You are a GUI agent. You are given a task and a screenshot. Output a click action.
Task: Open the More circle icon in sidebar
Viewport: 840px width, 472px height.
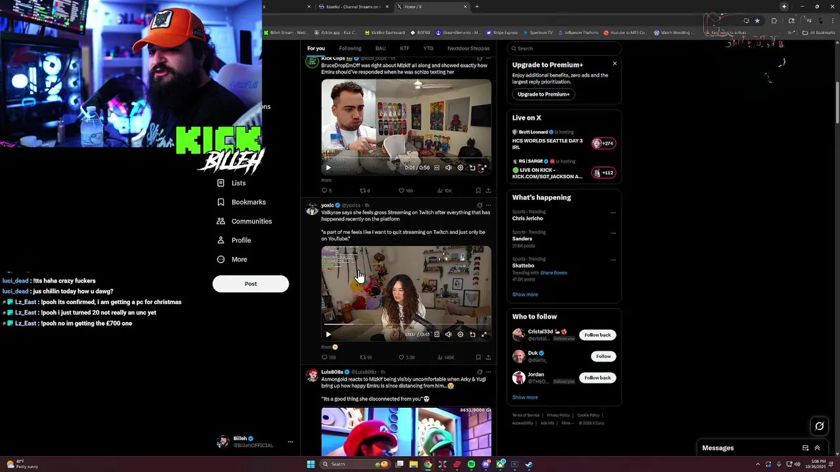[x=221, y=259]
